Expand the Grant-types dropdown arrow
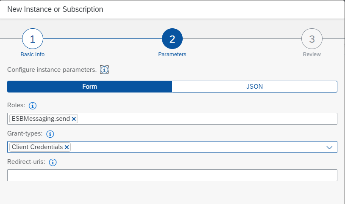The height and width of the screenshot is (204, 345). pos(329,147)
